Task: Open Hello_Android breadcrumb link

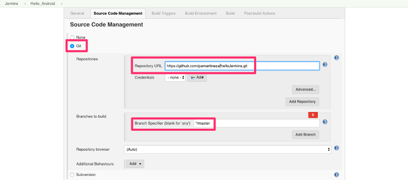Action: click(x=42, y=3)
